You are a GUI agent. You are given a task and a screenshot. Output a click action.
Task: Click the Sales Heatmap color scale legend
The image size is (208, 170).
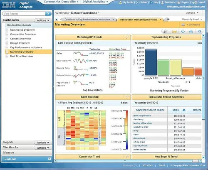tap(126, 130)
